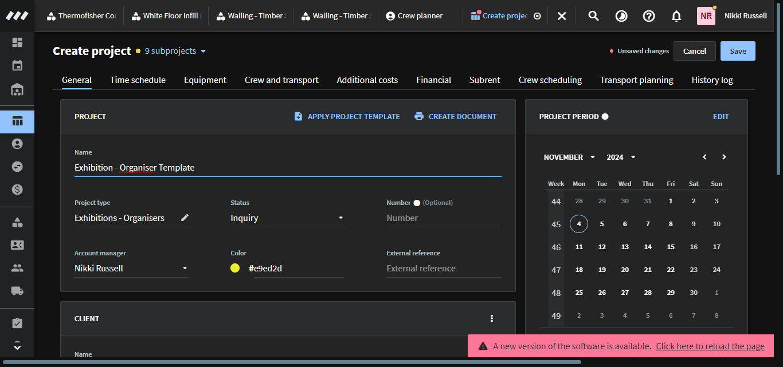Screen dimensions: 783x367
Task: Go to next month in calendar
Action: pyautogui.click(x=724, y=157)
